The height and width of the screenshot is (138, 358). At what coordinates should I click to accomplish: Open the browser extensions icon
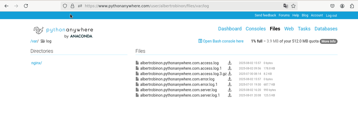click(352, 6)
